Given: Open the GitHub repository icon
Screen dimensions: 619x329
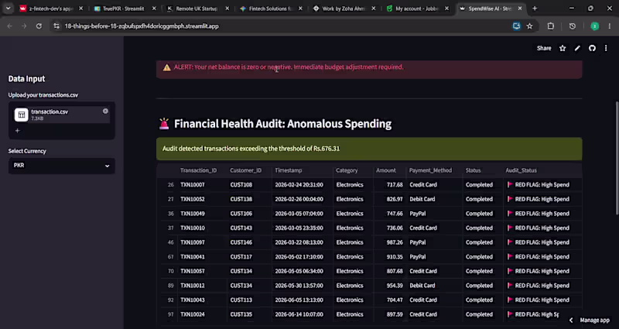Looking at the screenshot, I should (x=592, y=48).
